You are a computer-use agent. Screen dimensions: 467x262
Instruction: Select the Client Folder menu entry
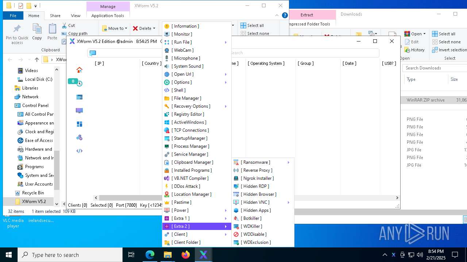pos(197,242)
